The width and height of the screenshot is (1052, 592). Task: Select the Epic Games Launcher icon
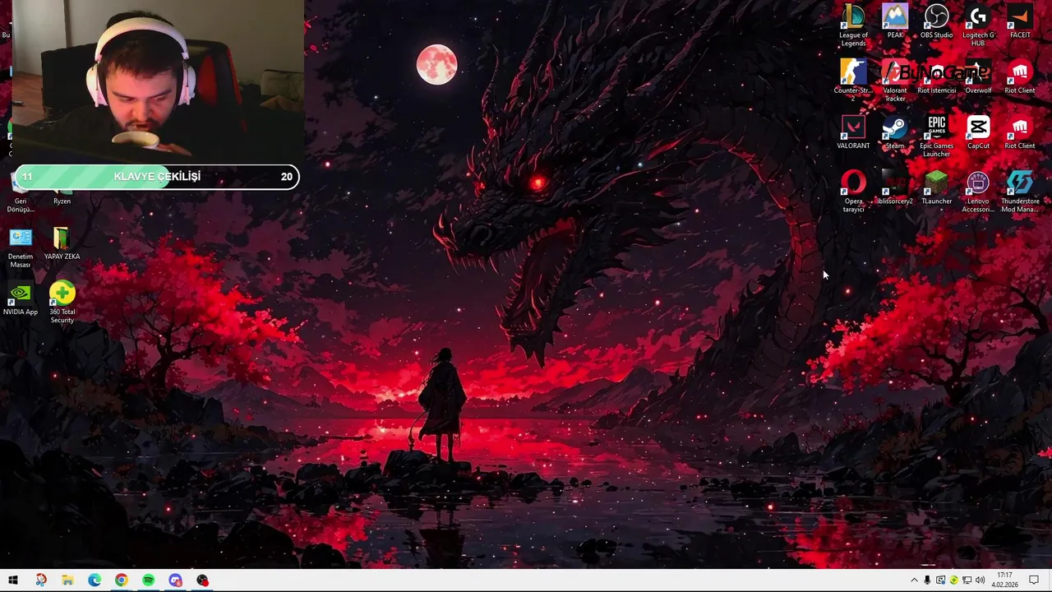pos(936,135)
